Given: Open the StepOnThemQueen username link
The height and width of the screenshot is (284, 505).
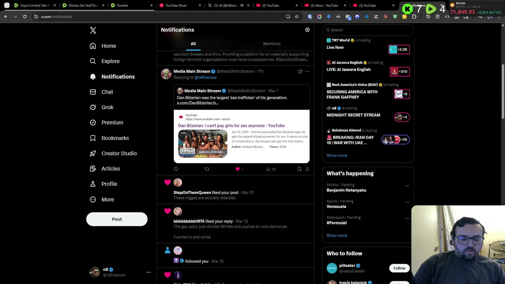Looking at the screenshot, I should 192,192.
